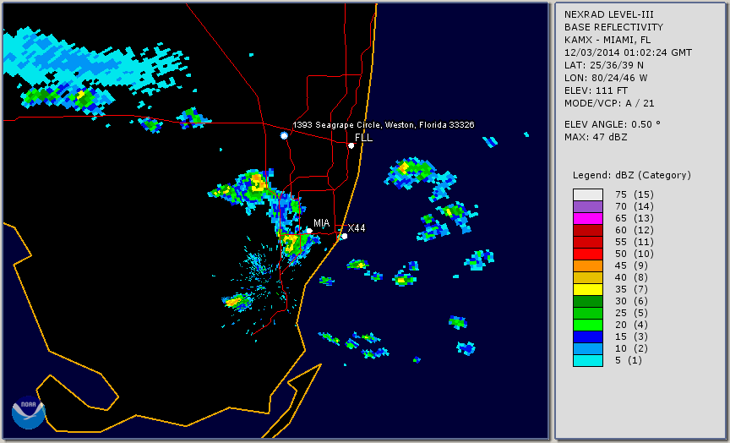Viewport: 730px width, 443px height.
Task: Click the Weston address location marker
Action: [284, 135]
